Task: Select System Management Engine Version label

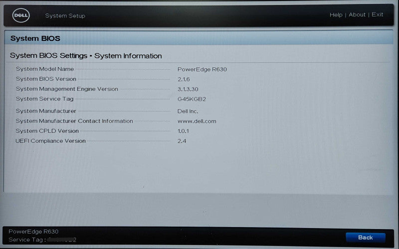Action: [x=67, y=89]
